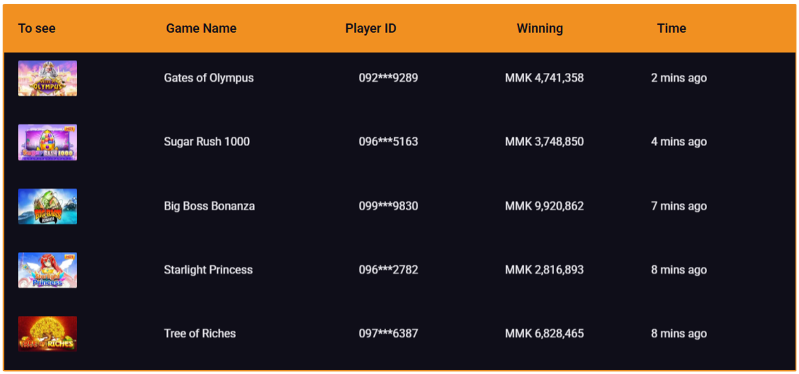
Task: Click the Game Name column header
Action: click(201, 28)
